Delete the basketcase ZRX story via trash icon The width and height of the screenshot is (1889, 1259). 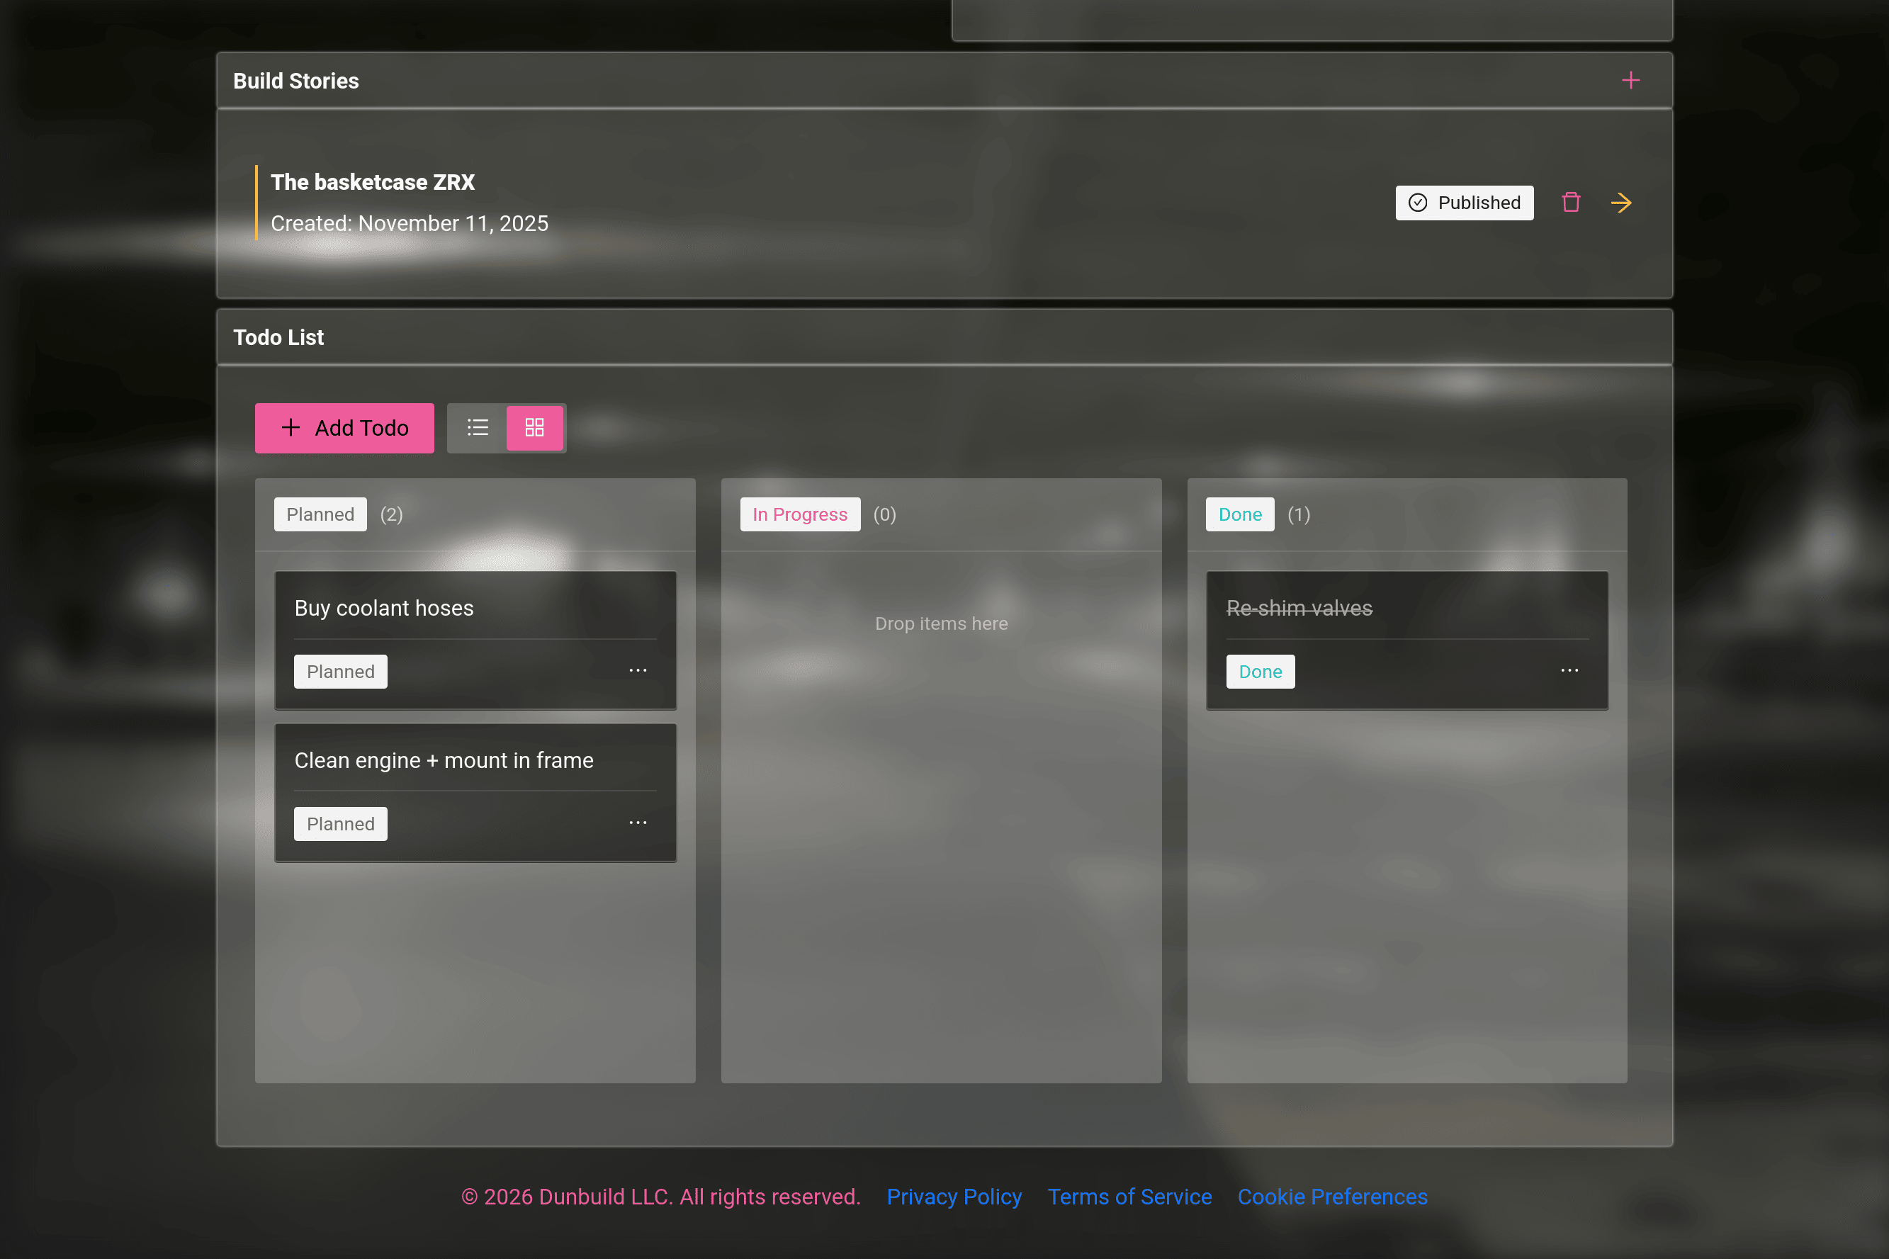pos(1570,203)
